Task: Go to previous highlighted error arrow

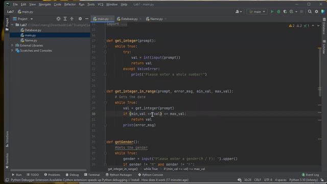Action: 313,26
